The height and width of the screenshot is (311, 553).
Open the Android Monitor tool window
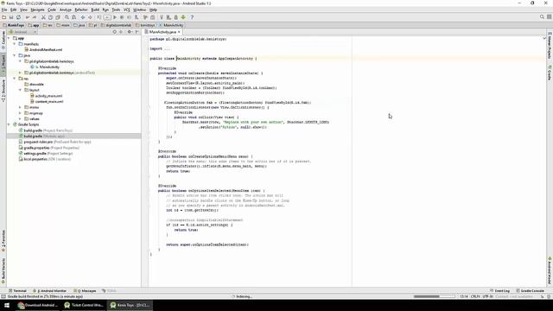click(50, 290)
